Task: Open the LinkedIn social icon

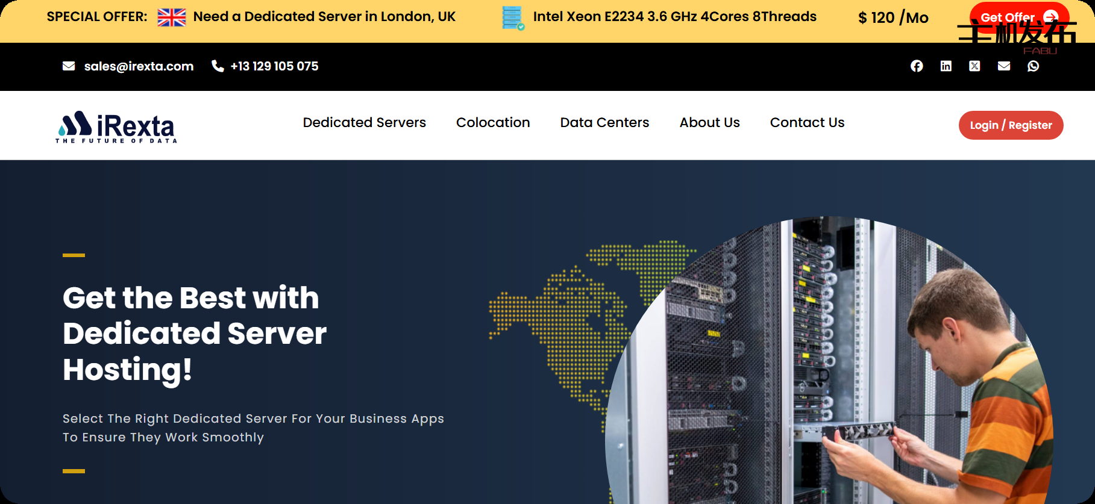Action: tap(946, 66)
